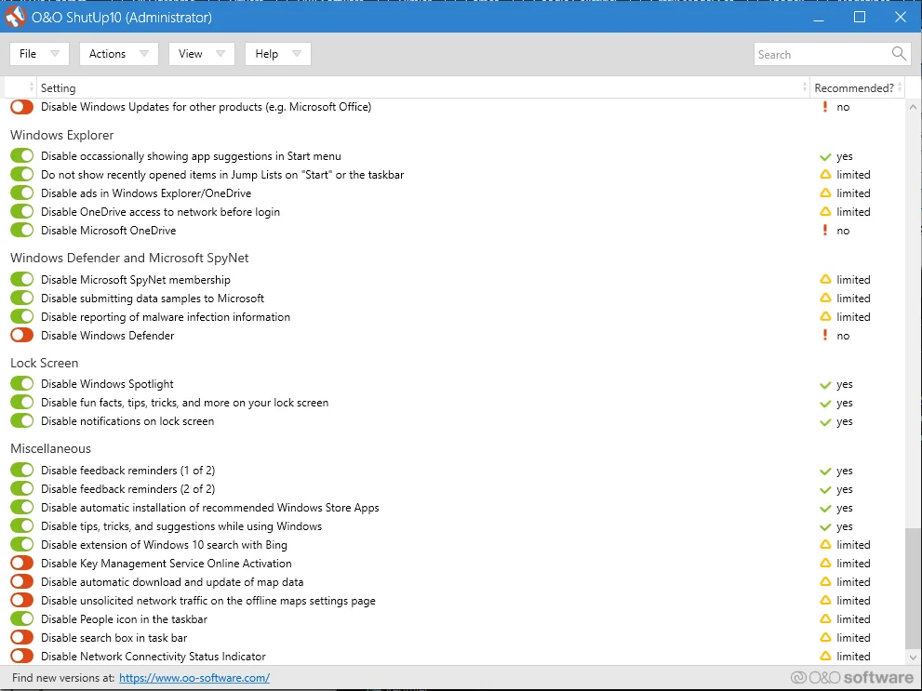Click red exclamation icon beside Windows Updates for other products
The width and height of the screenshot is (922, 691).
pos(825,107)
